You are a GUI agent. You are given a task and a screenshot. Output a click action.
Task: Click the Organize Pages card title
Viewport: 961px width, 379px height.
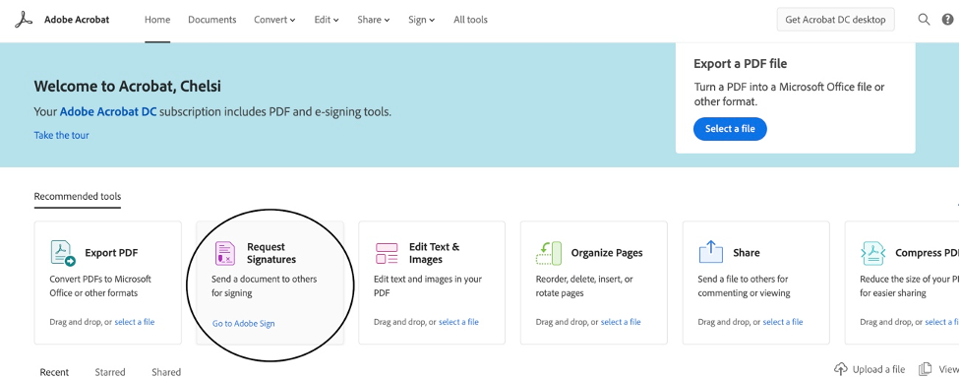point(607,253)
